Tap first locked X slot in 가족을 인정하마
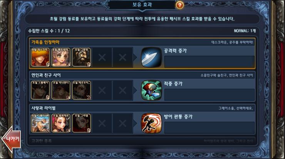This screenshot has height=159, width=285. coord(102,57)
